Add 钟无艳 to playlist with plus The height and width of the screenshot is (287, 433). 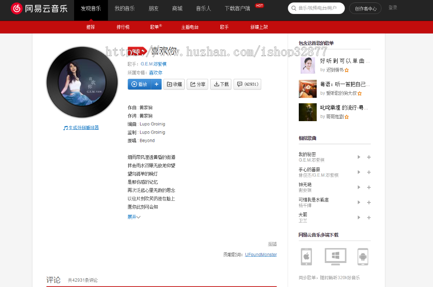[369, 187]
